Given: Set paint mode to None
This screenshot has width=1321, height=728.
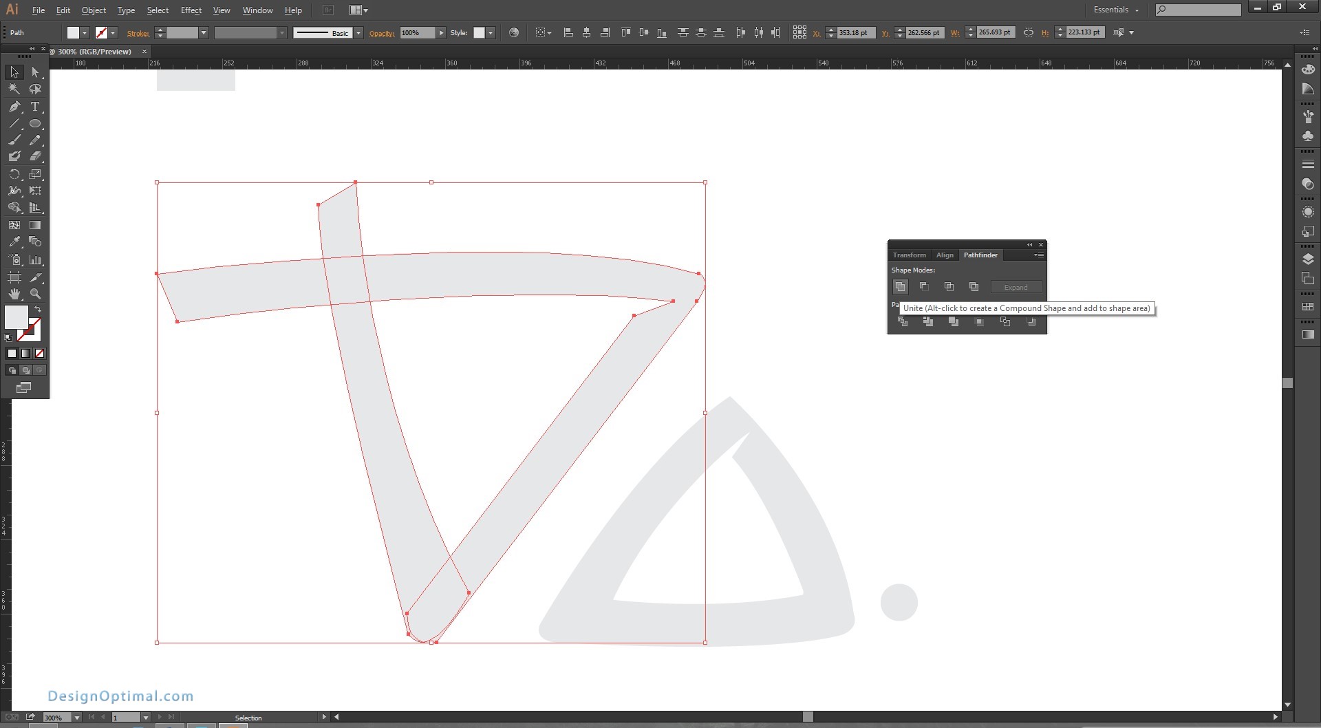Looking at the screenshot, I should click(x=39, y=354).
